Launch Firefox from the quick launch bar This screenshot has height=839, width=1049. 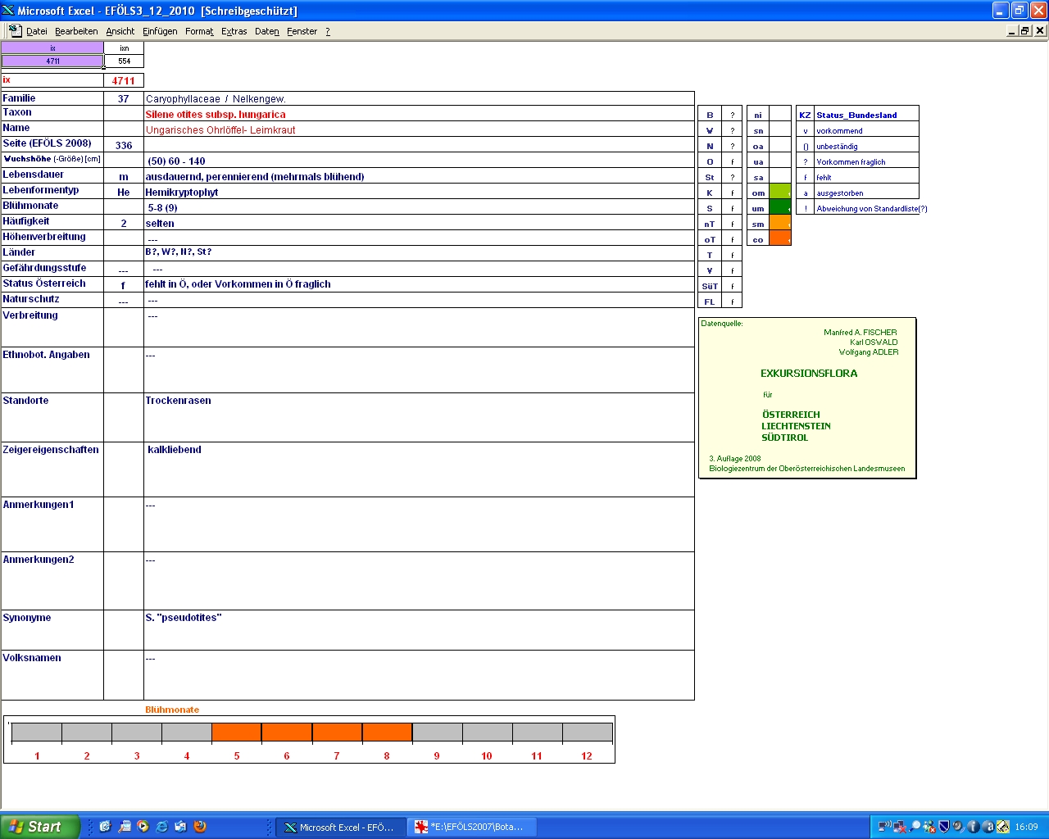click(x=199, y=827)
